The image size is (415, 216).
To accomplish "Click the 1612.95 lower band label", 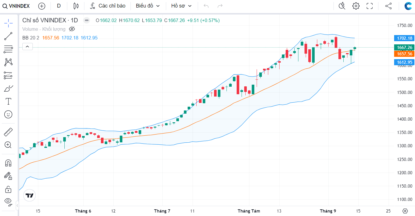I will pyautogui.click(x=405, y=62).
